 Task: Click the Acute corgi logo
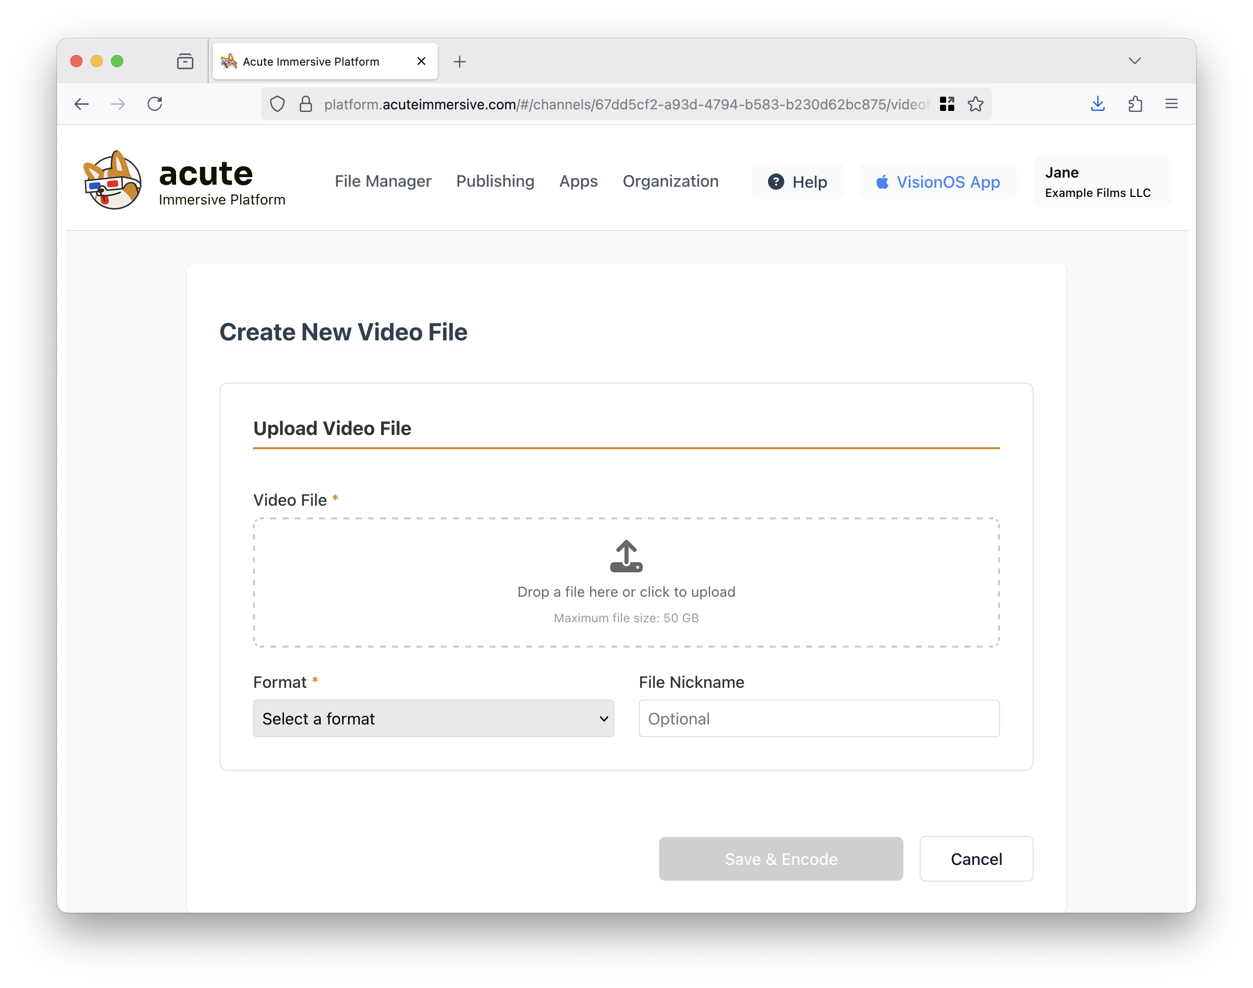pyautogui.click(x=112, y=181)
